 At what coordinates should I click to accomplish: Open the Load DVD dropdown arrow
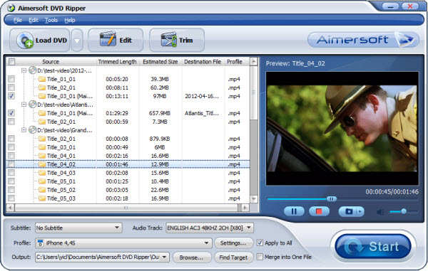[77, 41]
